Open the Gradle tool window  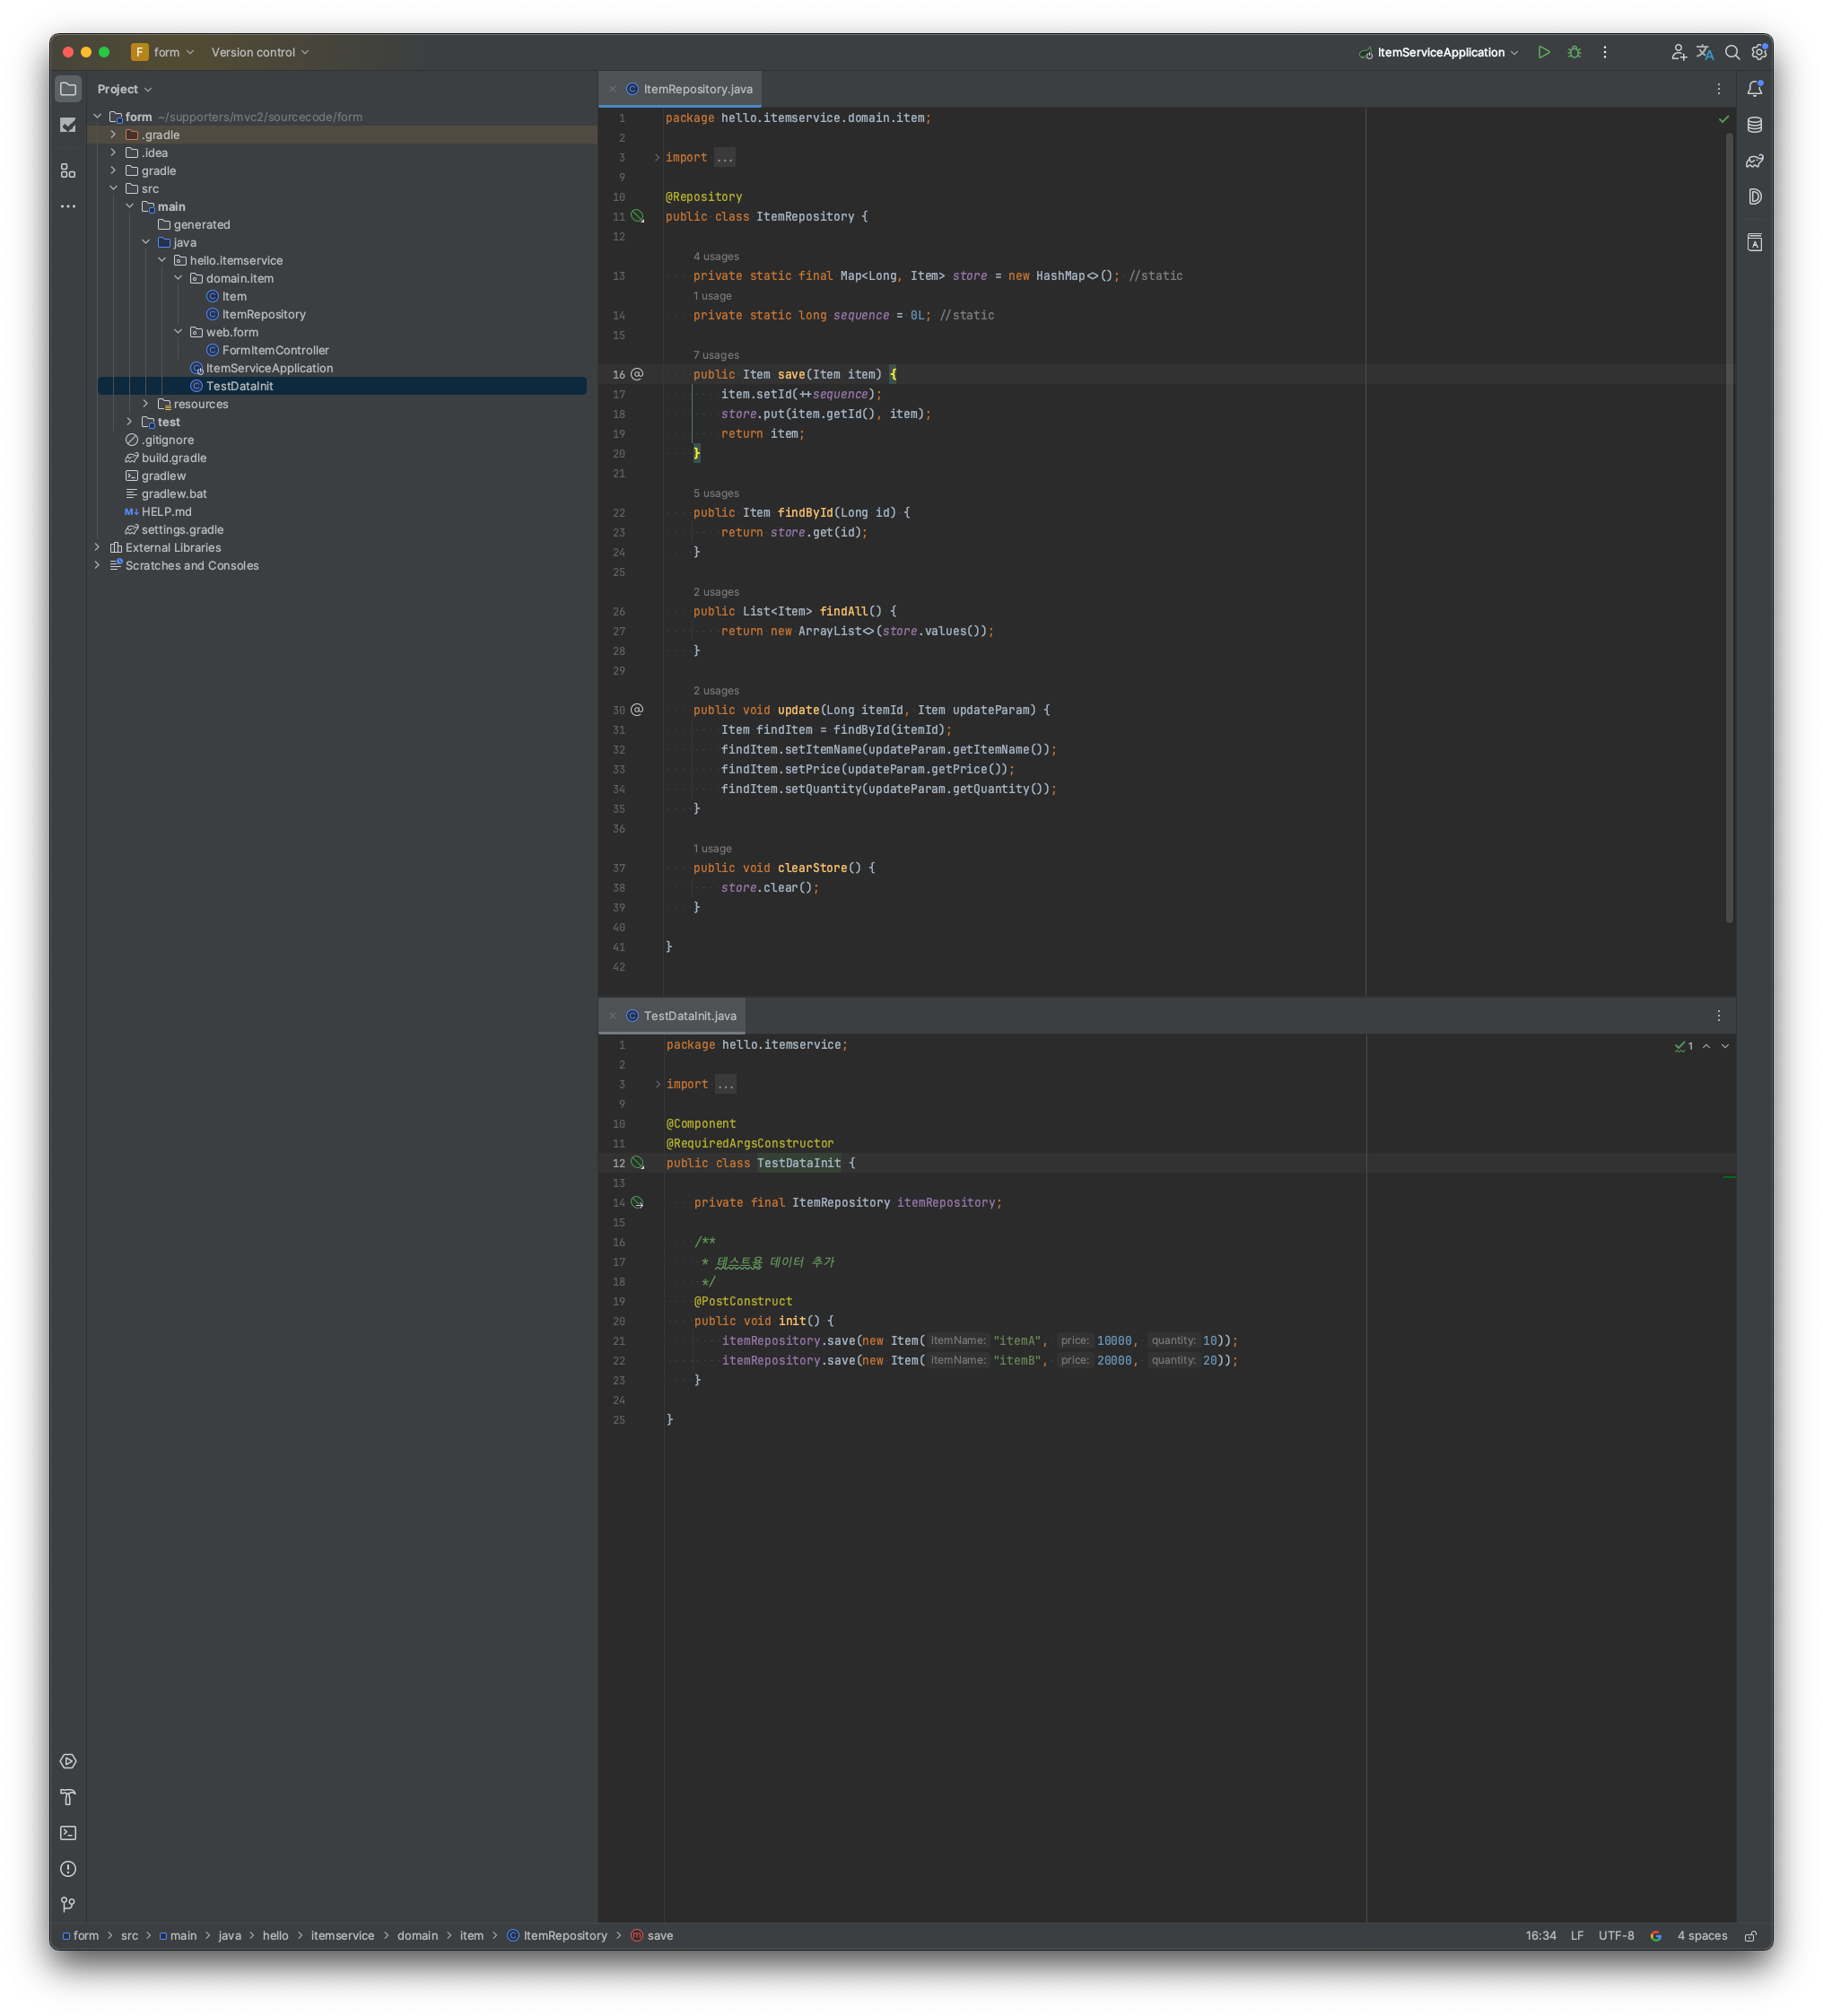[1754, 161]
